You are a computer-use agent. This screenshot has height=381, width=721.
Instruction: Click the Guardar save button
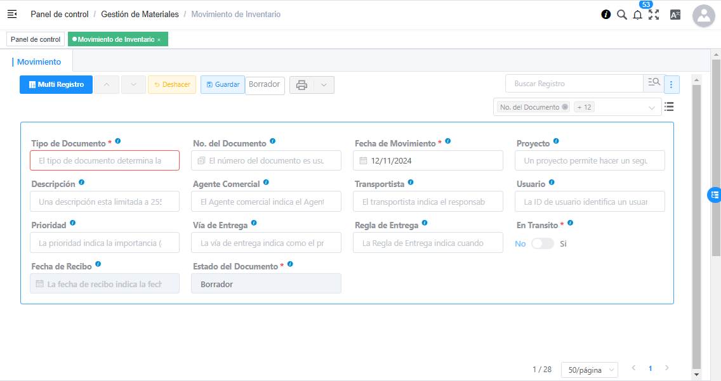coord(222,85)
